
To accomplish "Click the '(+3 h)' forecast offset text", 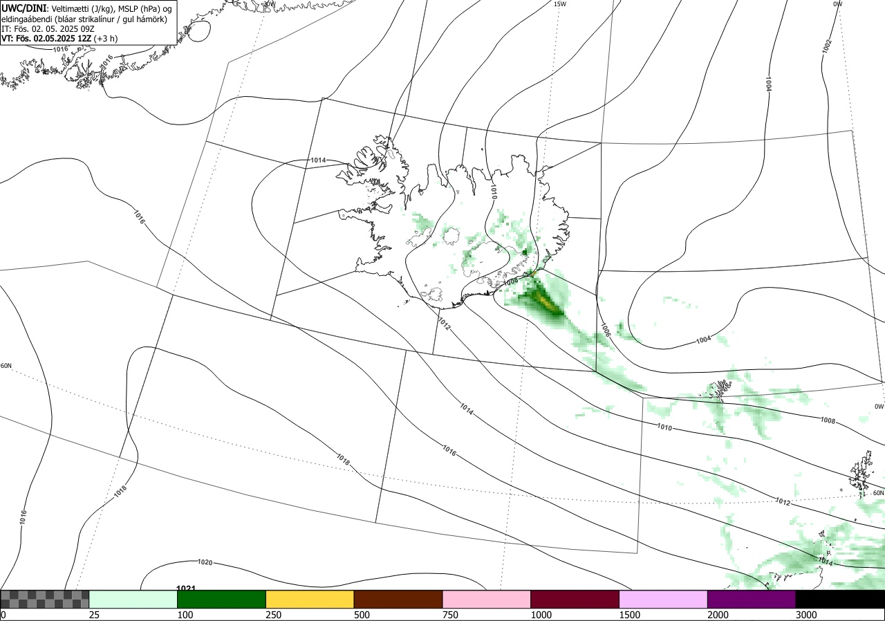I will coord(106,39).
